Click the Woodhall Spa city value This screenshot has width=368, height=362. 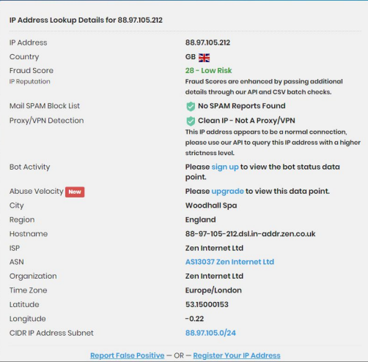pos(211,205)
